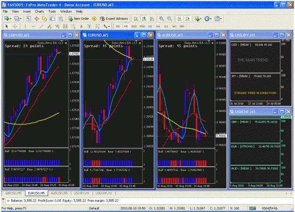
Task: Open the Navigator favorites icon
Action: pos(44,18)
